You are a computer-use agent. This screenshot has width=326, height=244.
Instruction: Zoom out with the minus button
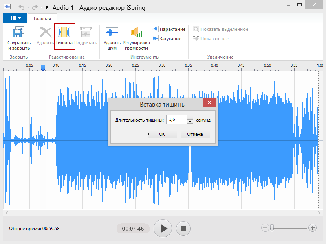pyautogui.click(x=265, y=228)
